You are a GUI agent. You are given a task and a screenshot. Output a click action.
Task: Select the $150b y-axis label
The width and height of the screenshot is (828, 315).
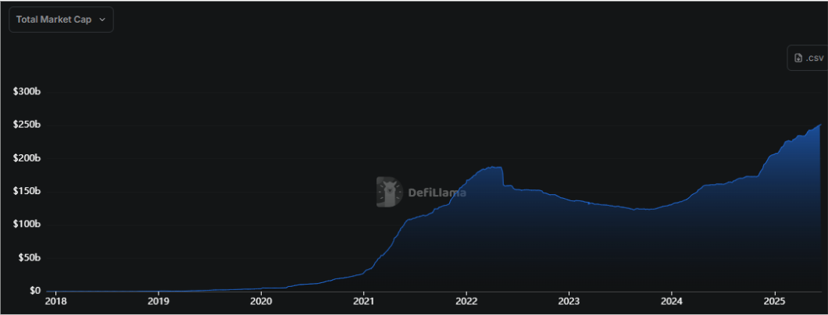(27, 191)
